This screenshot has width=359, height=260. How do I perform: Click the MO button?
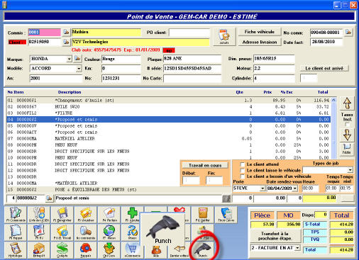click(x=288, y=215)
